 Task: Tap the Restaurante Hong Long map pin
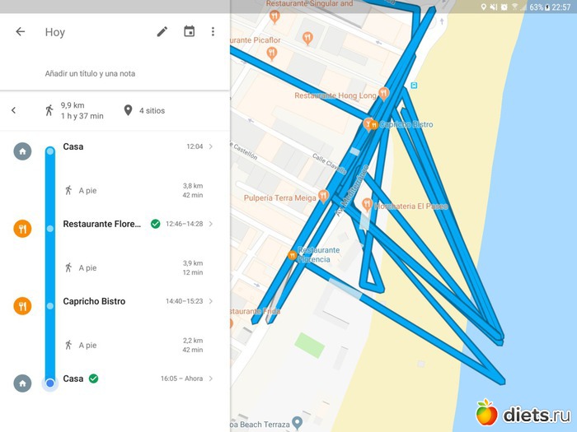point(383,94)
